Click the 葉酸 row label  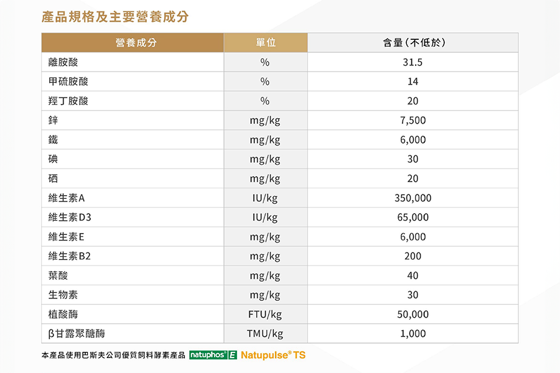pyautogui.click(x=58, y=275)
